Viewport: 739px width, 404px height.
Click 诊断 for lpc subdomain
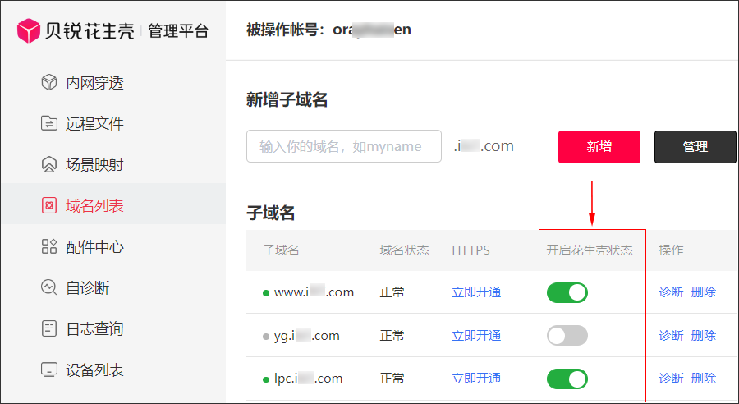671,379
